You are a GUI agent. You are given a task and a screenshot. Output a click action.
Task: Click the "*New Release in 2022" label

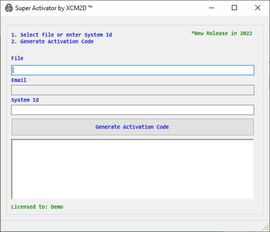click(x=222, y=33)
